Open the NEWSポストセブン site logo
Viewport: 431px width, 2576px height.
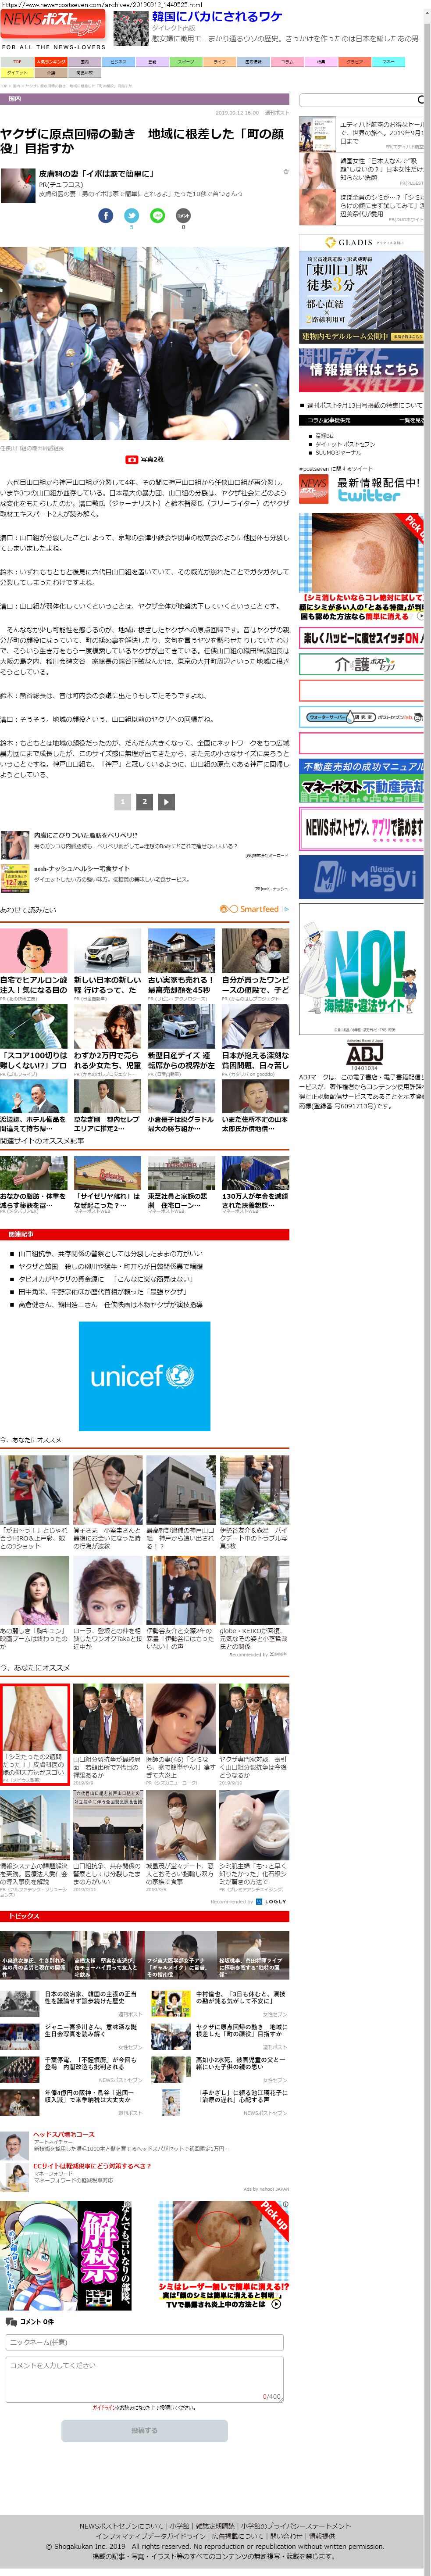[52, 24]
